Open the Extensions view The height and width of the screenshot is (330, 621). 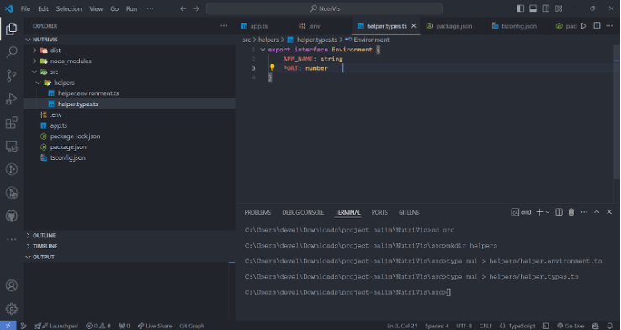tap(12, 122)
